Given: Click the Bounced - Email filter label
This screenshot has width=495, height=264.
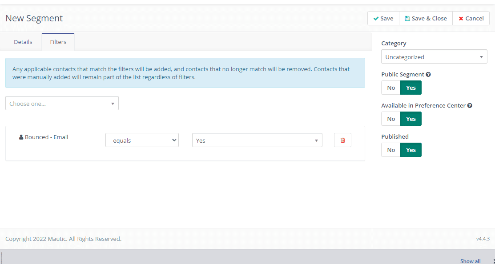Looking at the screenshot, I should (46, 137).
